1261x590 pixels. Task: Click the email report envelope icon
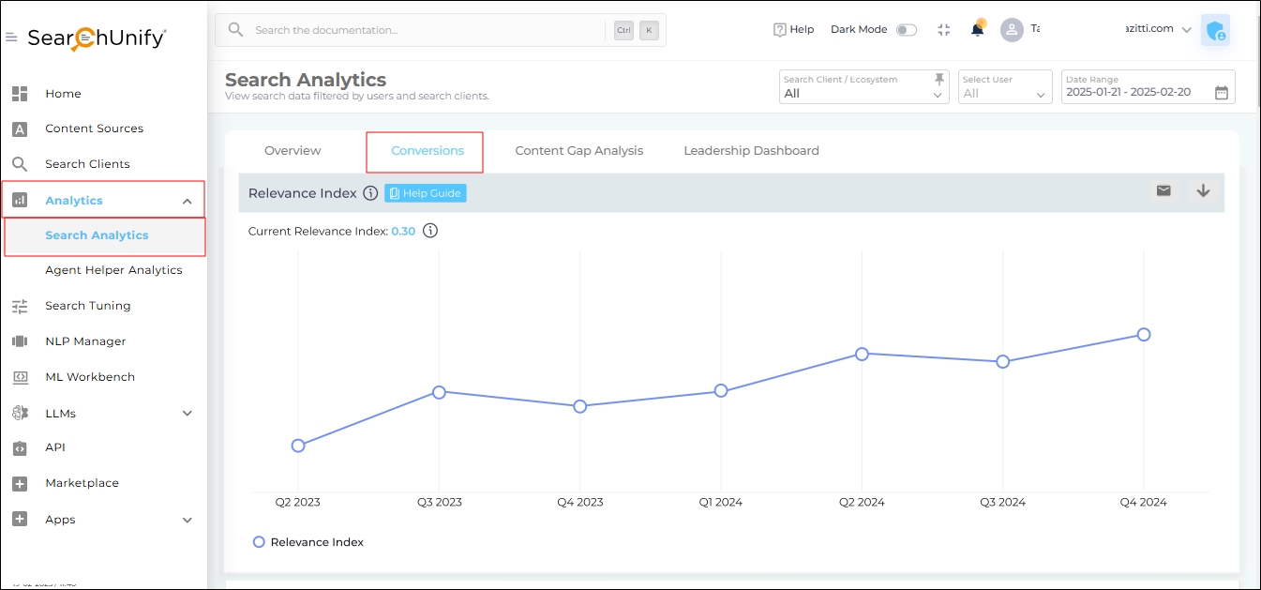[1163, 191]
